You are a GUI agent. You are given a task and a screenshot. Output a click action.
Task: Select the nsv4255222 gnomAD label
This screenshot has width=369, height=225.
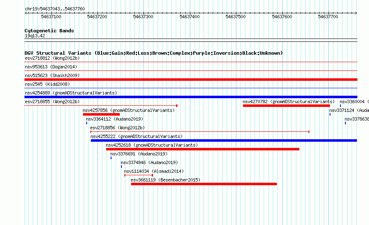click(136, 136)
